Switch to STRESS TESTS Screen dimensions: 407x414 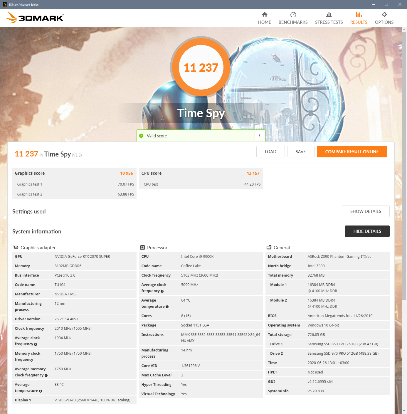tap(329, 18)
